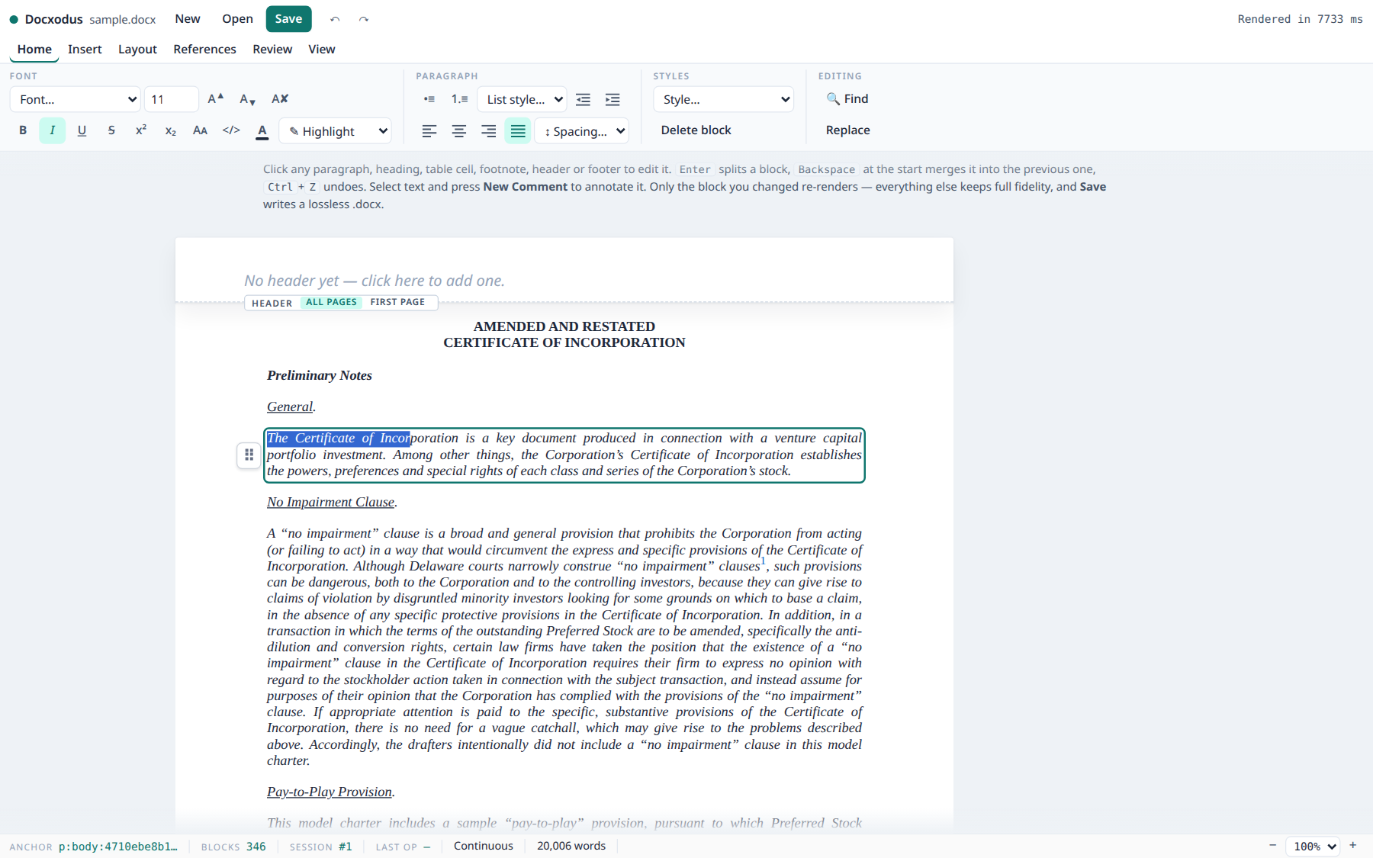Open the Style dropdown
The height and width of the screenshot is (858, 1373).
pos(723,99)
